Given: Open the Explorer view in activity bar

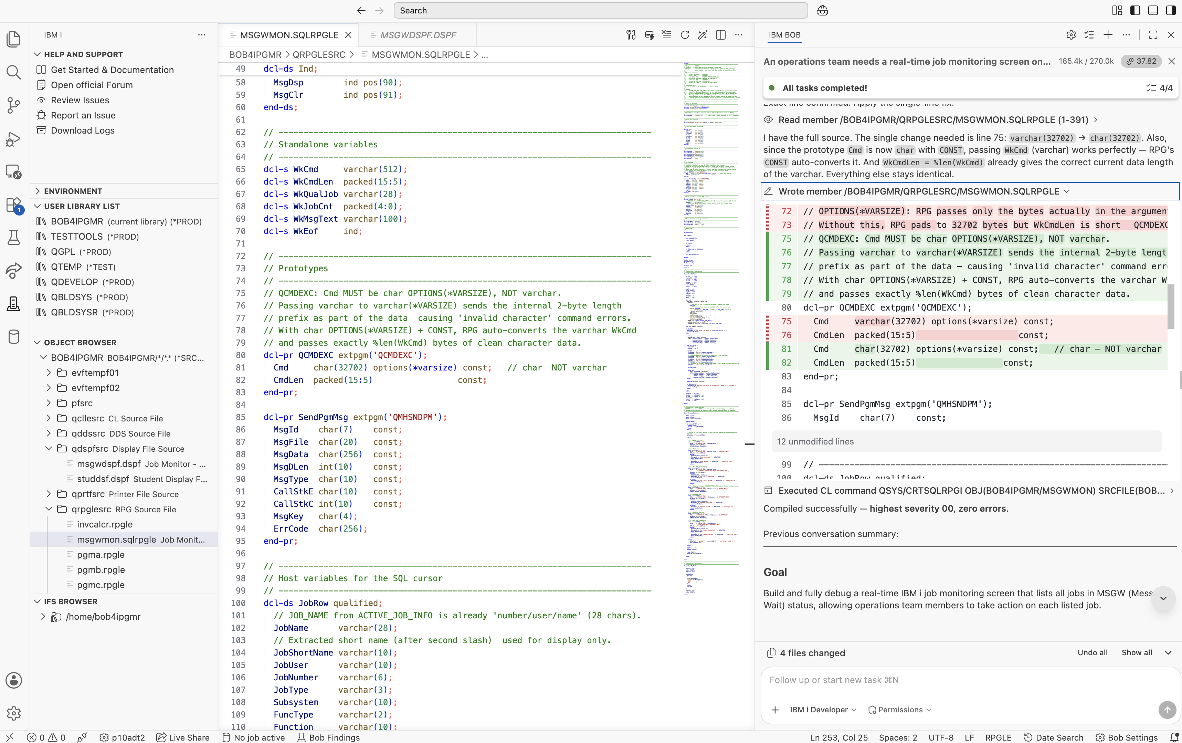Looking at the screenshot, I should tap(14, 39).
